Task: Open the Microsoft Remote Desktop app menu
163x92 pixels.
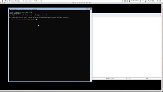Action: click(12, 1)
